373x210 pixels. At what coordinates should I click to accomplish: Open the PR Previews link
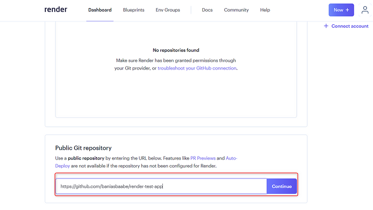tap(203, 158)
